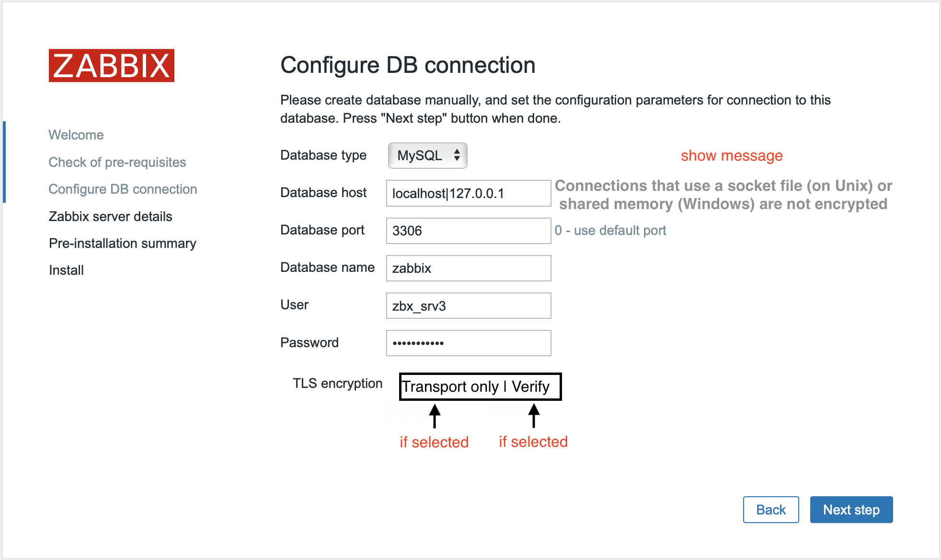Click into the Database name field
941x560 pixels.
[x=469, y=268]
